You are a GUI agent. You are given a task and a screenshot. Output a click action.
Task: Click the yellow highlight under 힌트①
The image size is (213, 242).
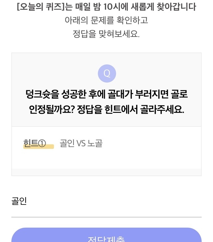coord(38,147)
